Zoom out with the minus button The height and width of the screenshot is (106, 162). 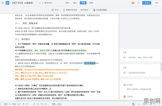click(139, 104)
